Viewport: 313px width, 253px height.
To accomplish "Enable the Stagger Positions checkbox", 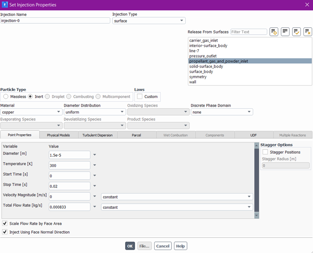I will pyautogui.click(x=265, y=152).
